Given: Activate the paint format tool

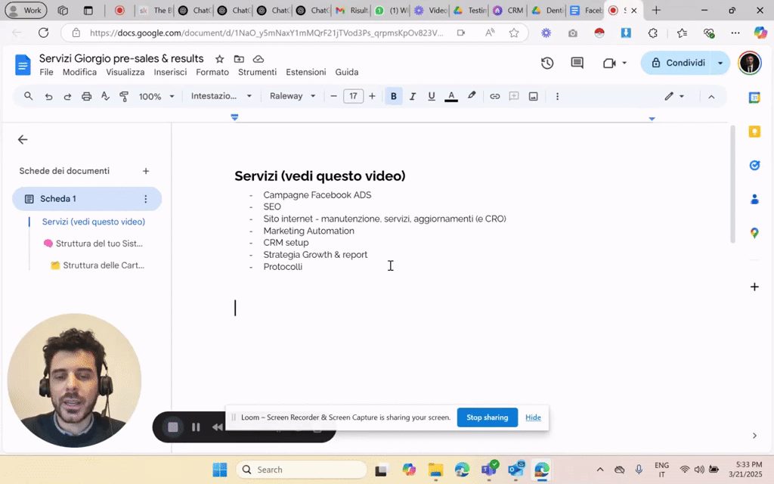Looking at the screenshot, I should tap(124, 96).
